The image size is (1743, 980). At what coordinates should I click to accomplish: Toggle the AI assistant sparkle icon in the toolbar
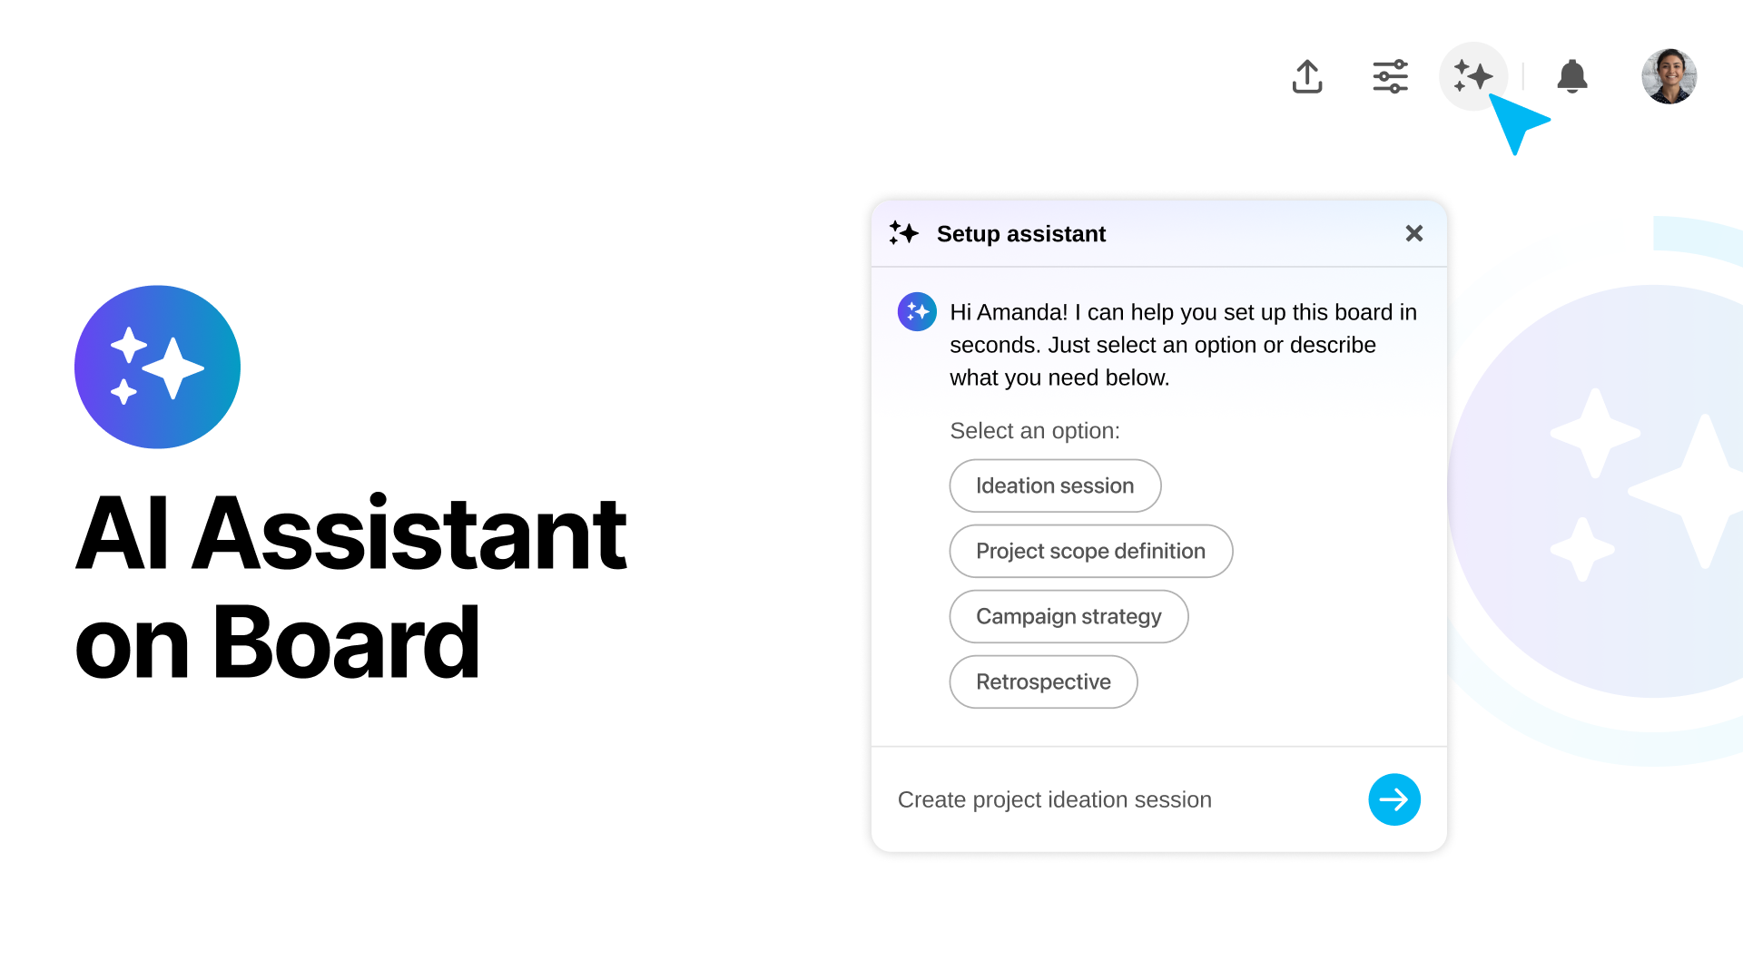click(1472, 76)
